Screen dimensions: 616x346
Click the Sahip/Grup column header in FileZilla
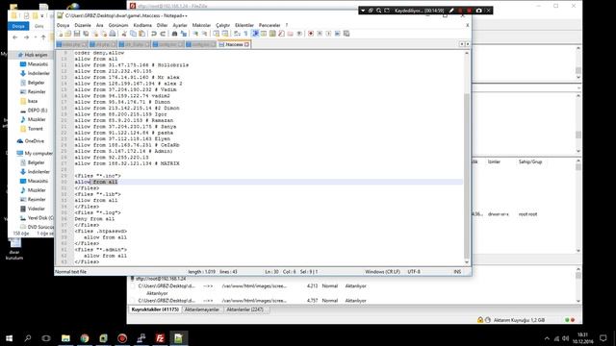point(530,161)
